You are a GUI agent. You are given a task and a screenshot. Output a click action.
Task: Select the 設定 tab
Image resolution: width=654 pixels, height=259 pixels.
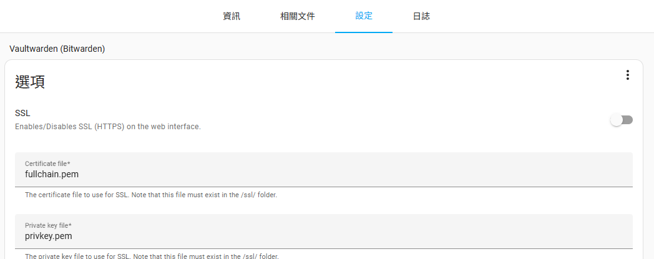click(x=364, y=16)
